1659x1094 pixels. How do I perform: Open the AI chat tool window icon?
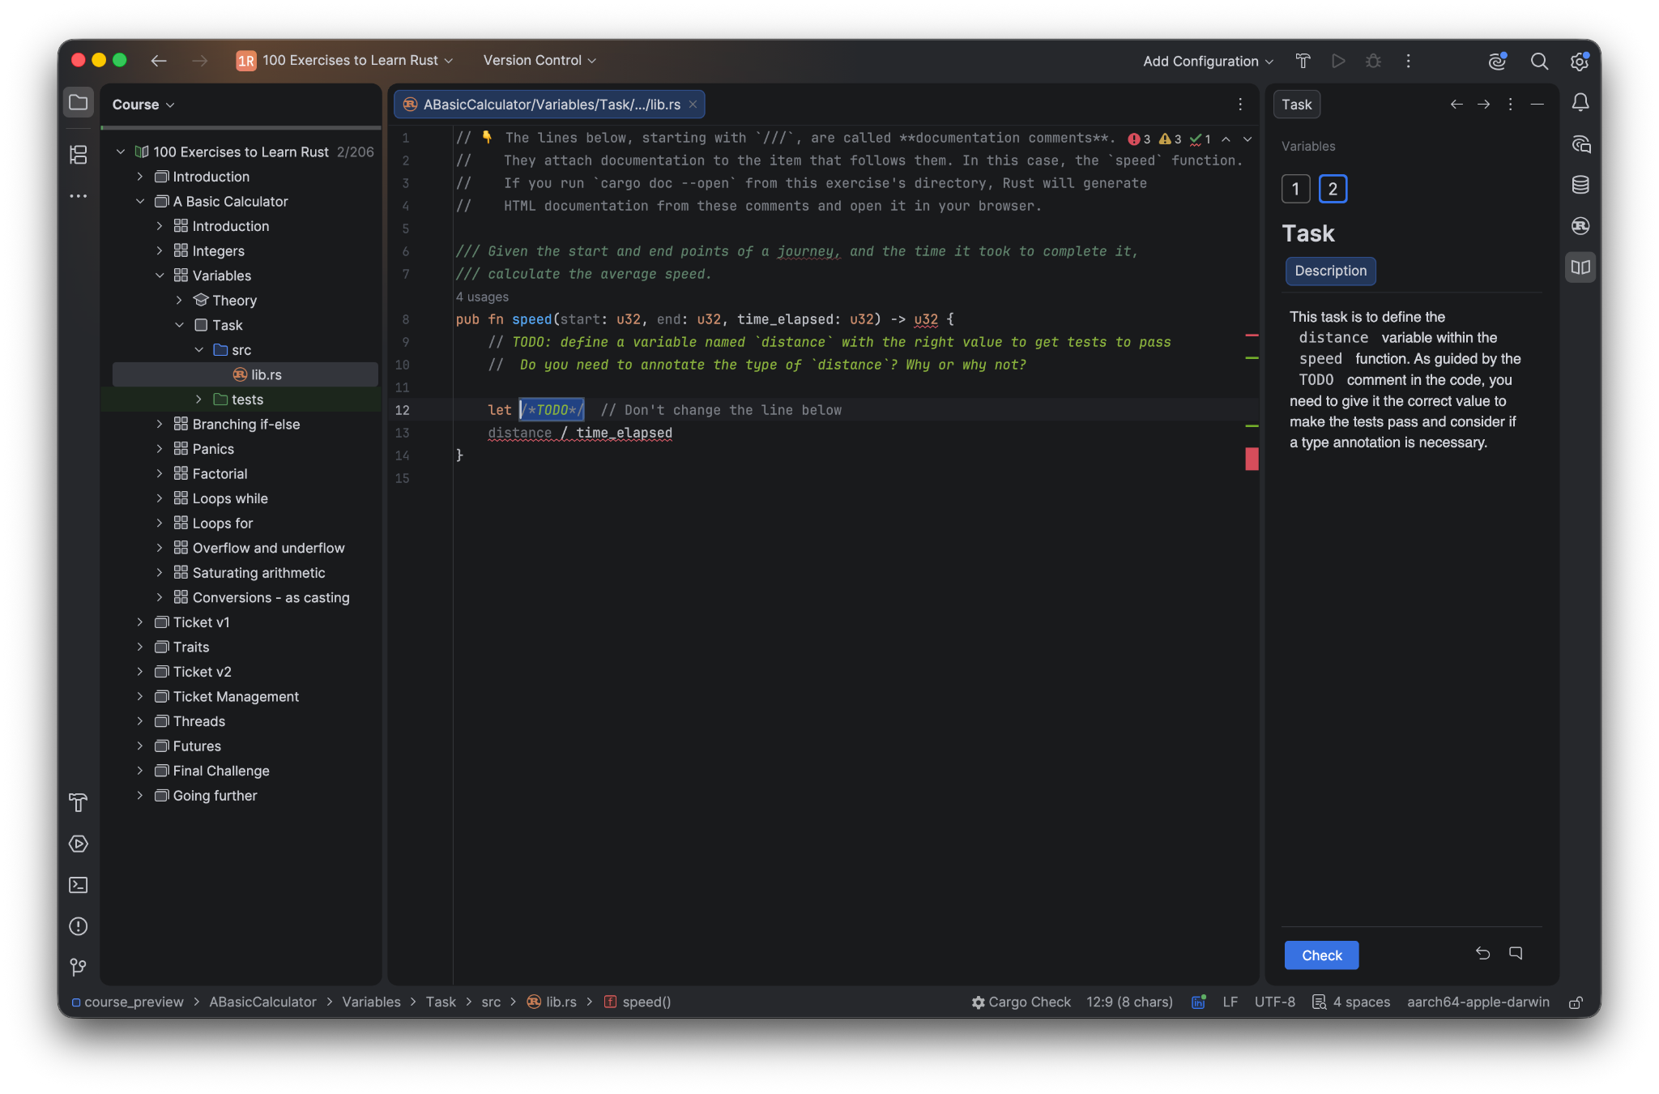[x=1580, y=144]
